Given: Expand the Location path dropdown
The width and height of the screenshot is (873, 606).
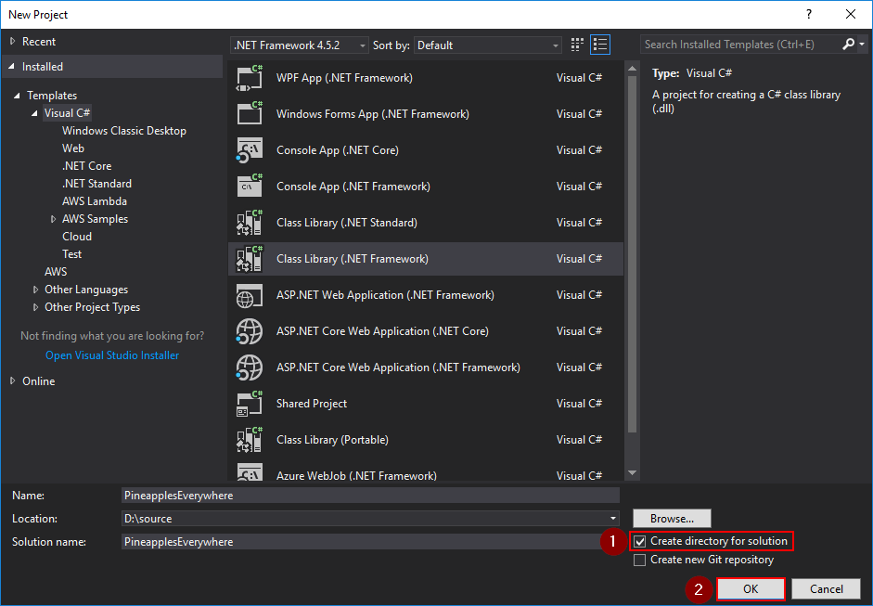Looking at the screenshot, I should tap(613, 519).
